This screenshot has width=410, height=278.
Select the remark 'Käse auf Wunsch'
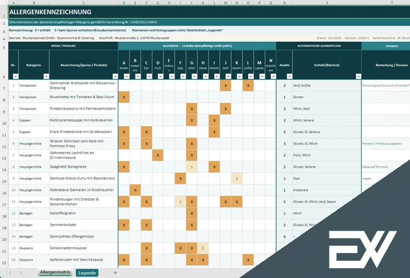375,167
